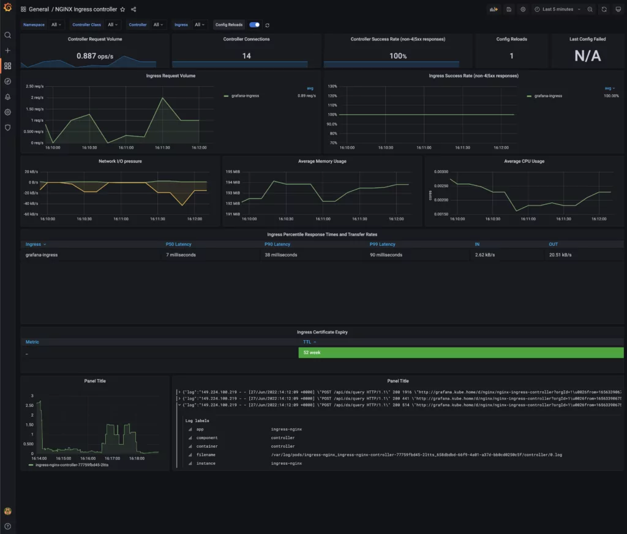Open the Last 5 minutes time picker
The height and width of the screenshot is (534, 627).
(x=557, y=9)
